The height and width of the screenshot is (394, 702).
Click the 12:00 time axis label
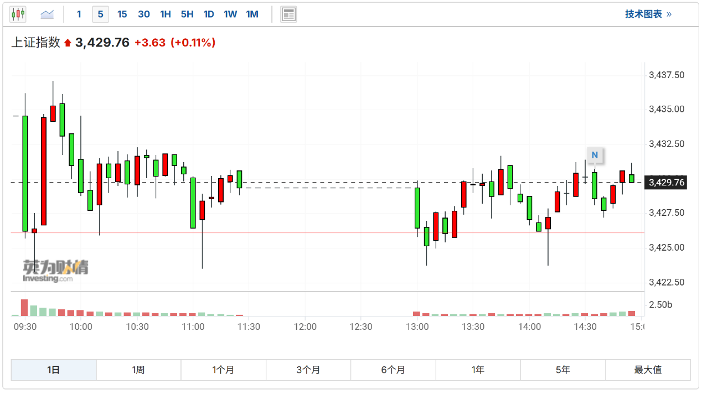tap(305, 326)
